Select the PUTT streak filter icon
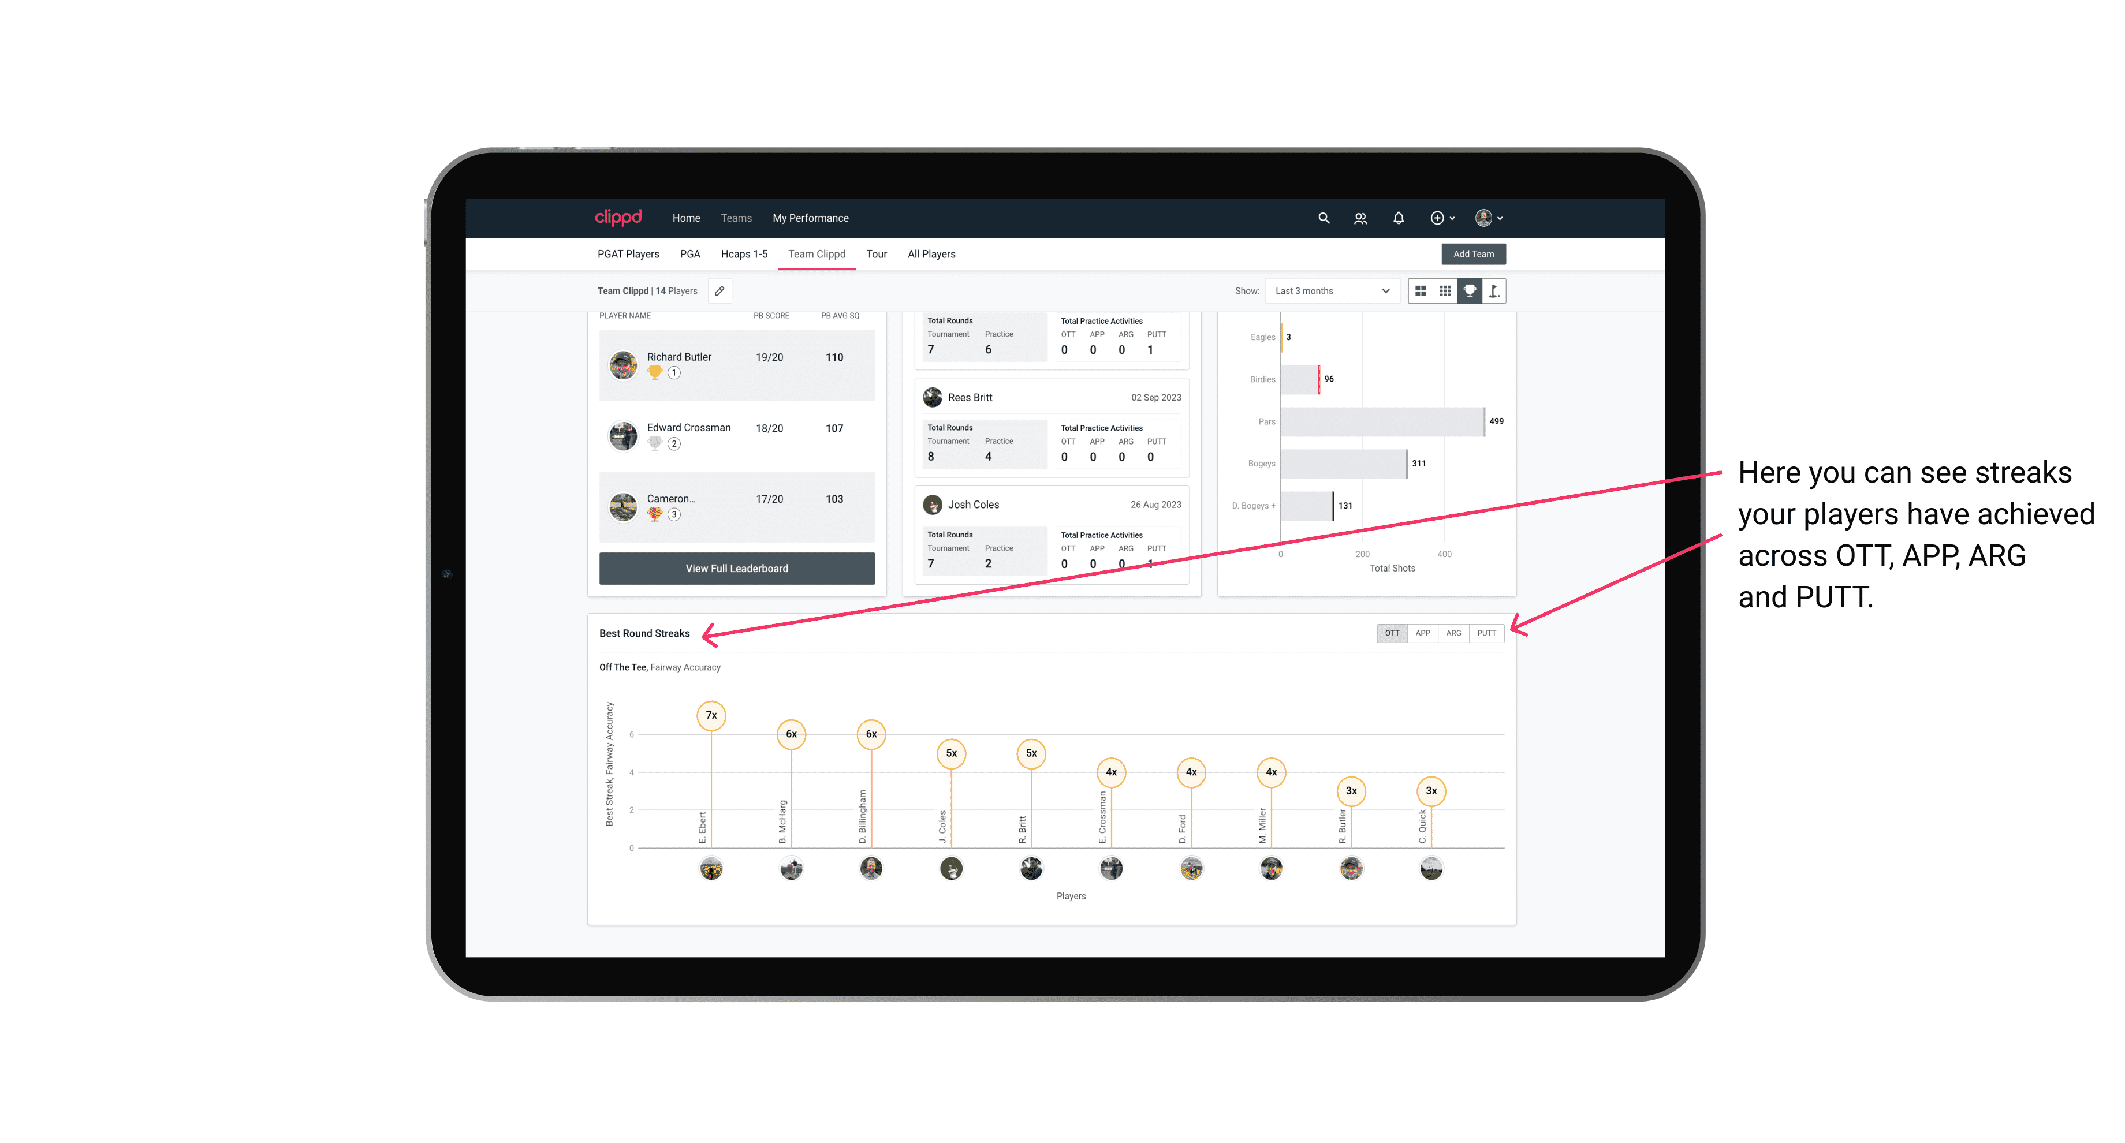 point(1487,632)
